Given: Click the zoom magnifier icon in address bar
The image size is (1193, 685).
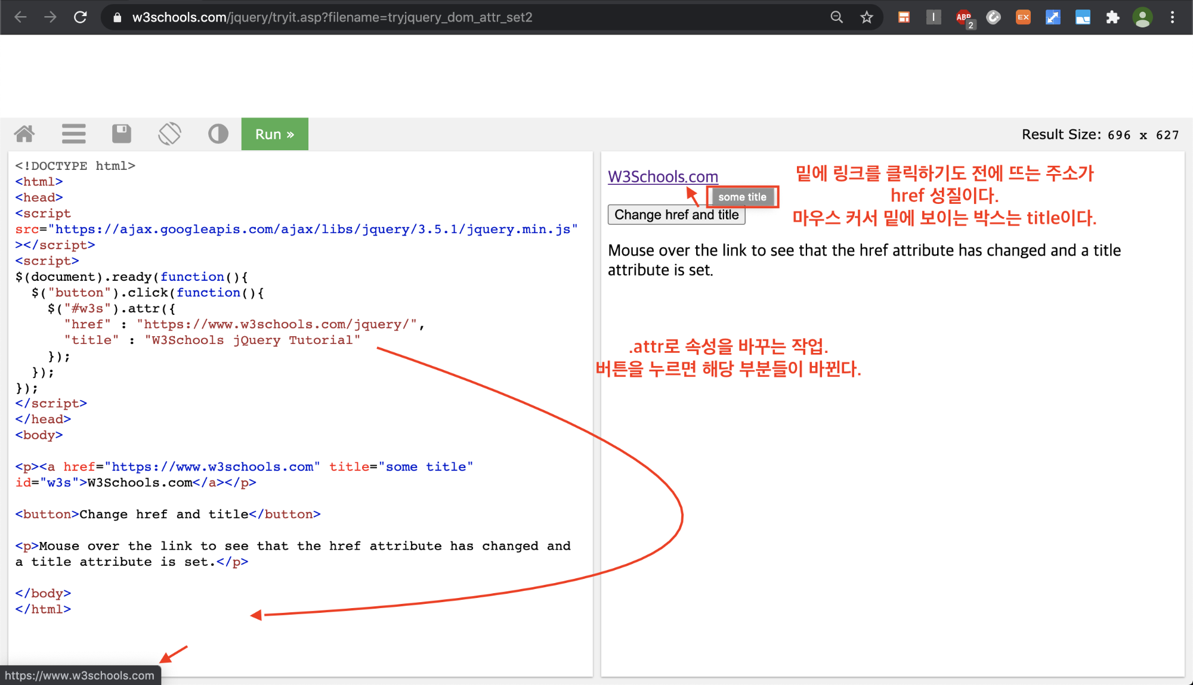Looking at the screenshot, I should tap(837, 17).
